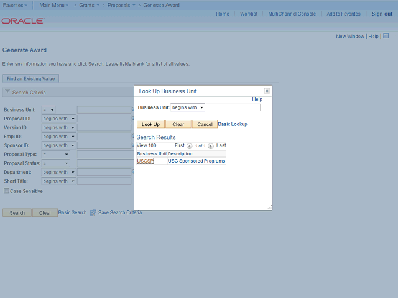This screenshot has height=298, width=398.
Task: Click the Version ID input field
Action: (104, 127)
